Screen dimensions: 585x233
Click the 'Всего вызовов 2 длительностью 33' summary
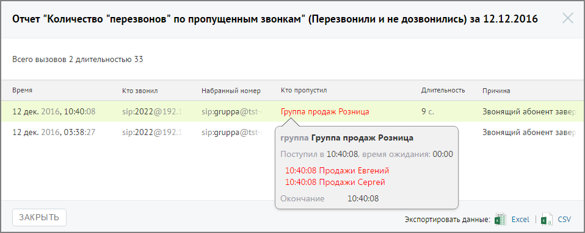[78, 59]
